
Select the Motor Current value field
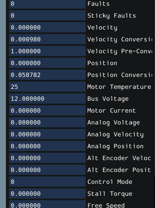47,111
